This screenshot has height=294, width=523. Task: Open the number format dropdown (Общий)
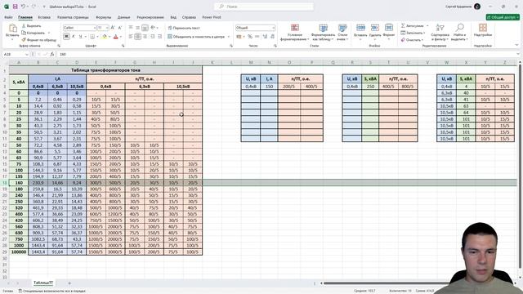pos(273,28)
